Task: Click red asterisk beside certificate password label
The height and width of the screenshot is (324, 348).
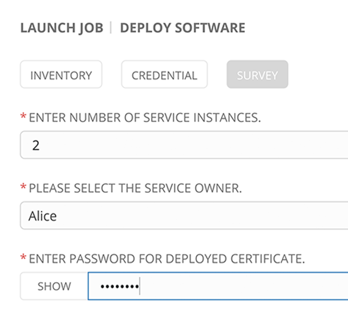Action: click(24, 257)
